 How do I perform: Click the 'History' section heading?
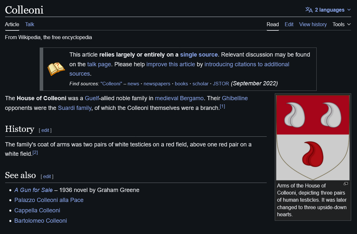(x=20, y=129)
